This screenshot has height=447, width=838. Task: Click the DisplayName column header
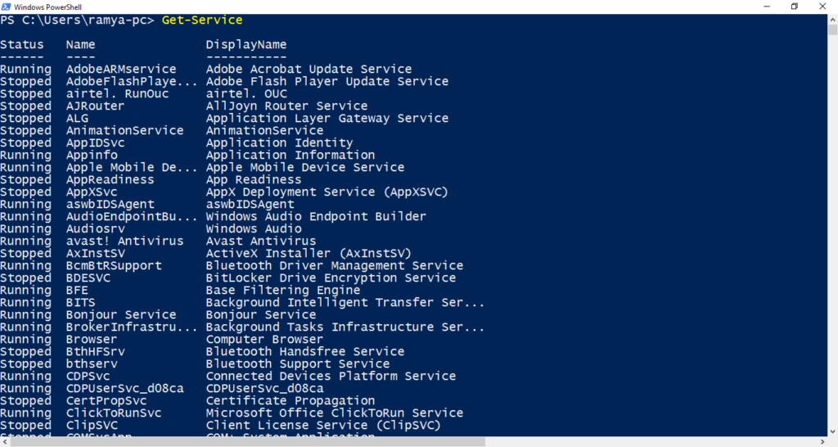(246, 44)
